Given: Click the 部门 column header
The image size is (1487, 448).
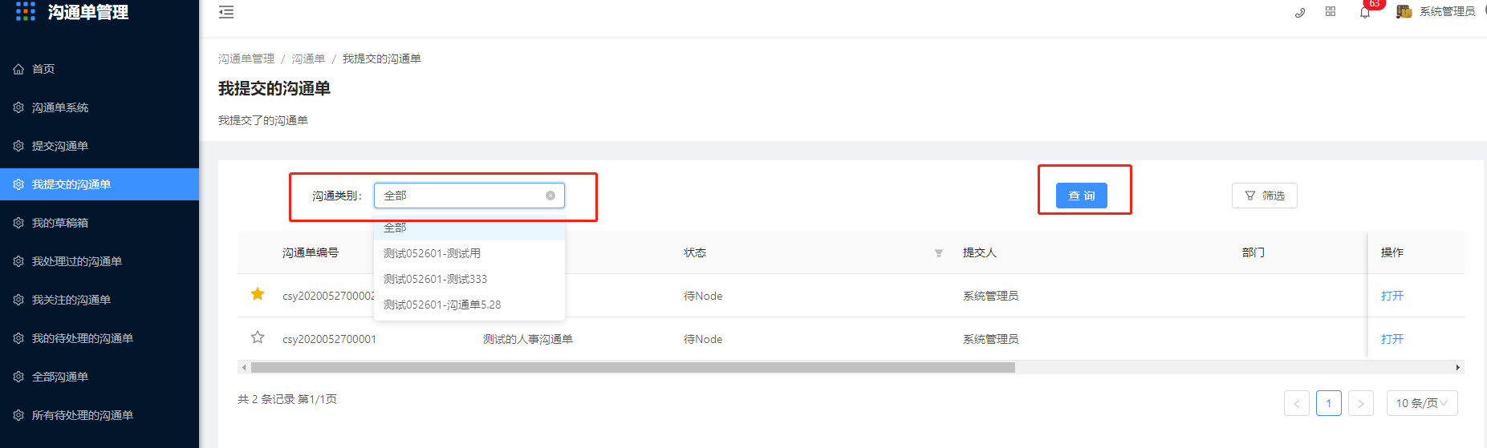Looking at the screenshot, I should pos(1253,252).
